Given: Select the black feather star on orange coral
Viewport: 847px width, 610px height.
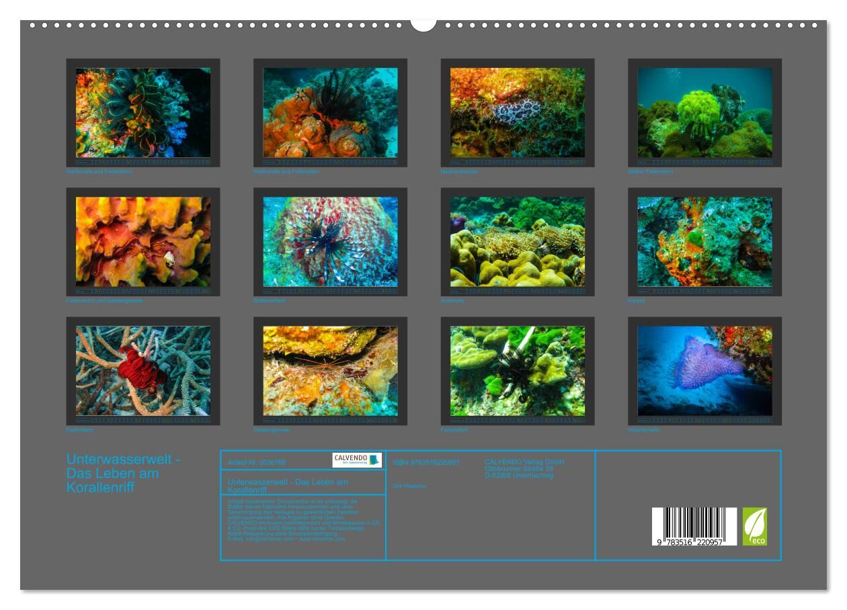Looking at the screenshot, I should 330,112.
